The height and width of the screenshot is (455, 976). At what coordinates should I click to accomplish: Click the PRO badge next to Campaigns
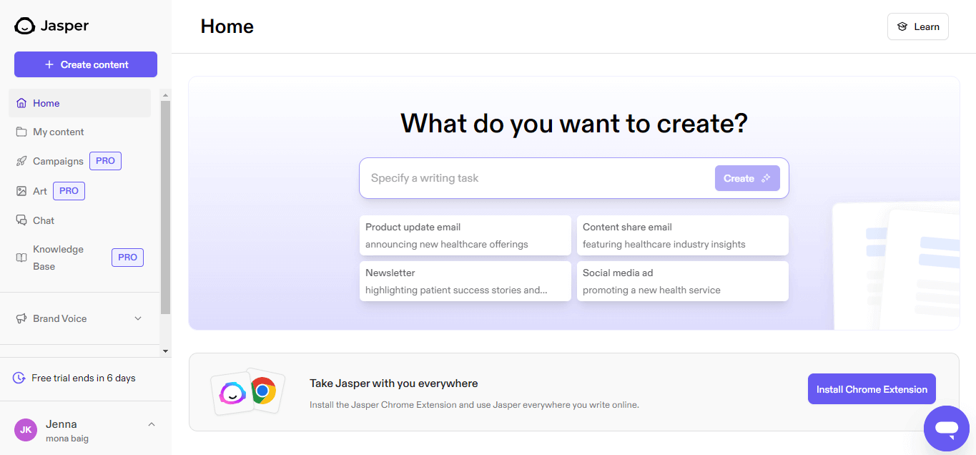105,161
